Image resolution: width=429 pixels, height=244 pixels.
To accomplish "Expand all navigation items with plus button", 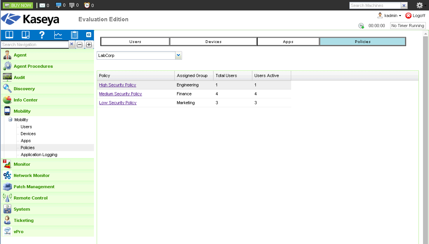I will pos(89,45).
